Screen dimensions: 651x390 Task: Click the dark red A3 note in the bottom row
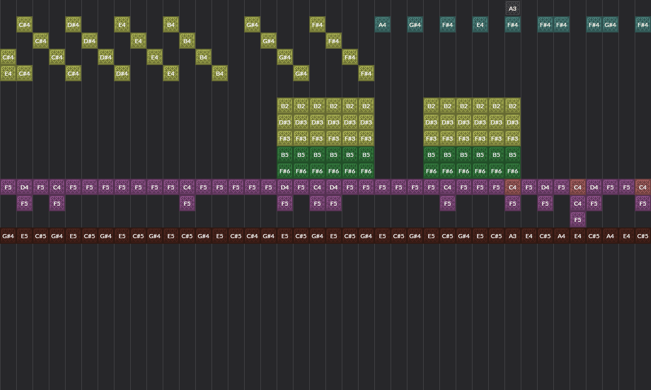512,236
